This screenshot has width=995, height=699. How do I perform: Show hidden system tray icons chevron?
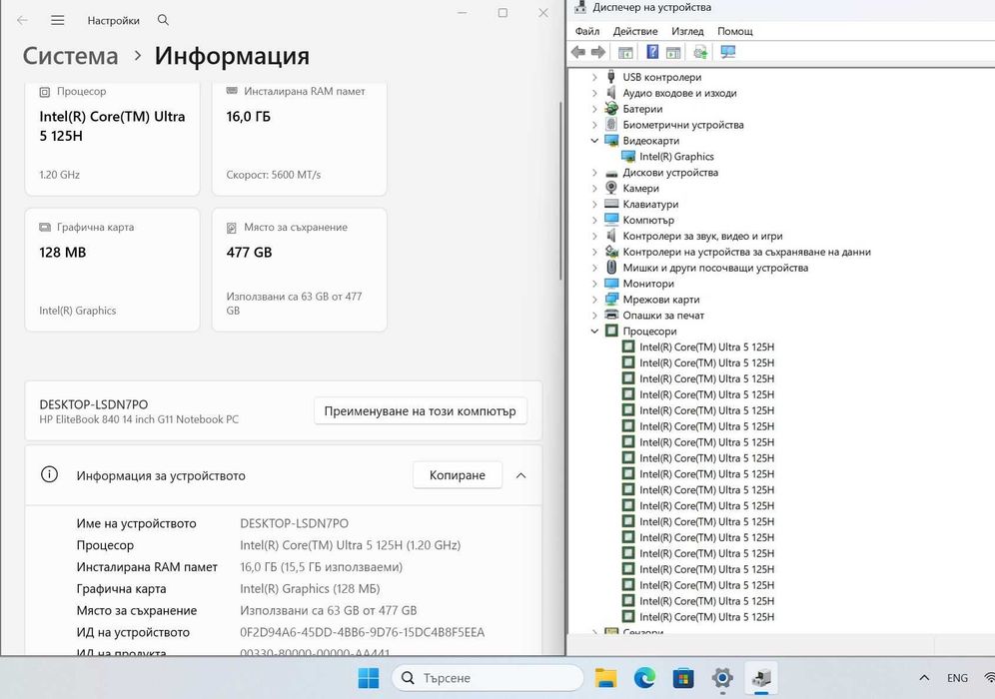coord(924,678)
